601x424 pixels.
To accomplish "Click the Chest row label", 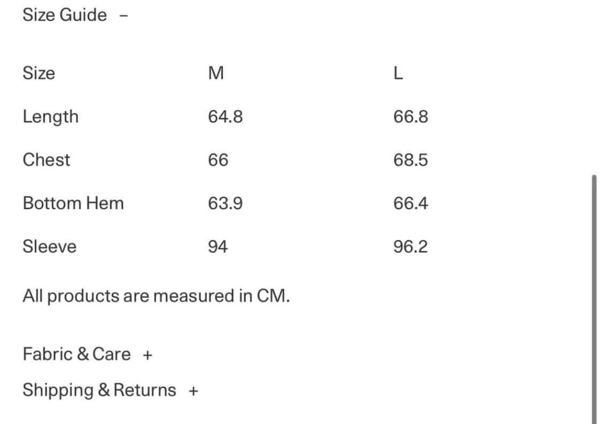I will coord(46,160).
